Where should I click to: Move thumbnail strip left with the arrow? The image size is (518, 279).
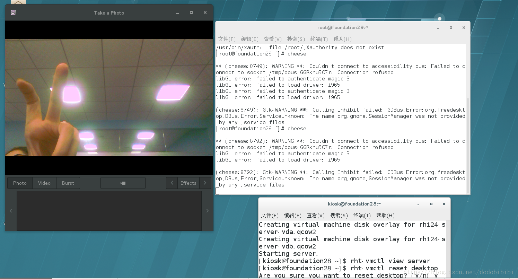11,211
